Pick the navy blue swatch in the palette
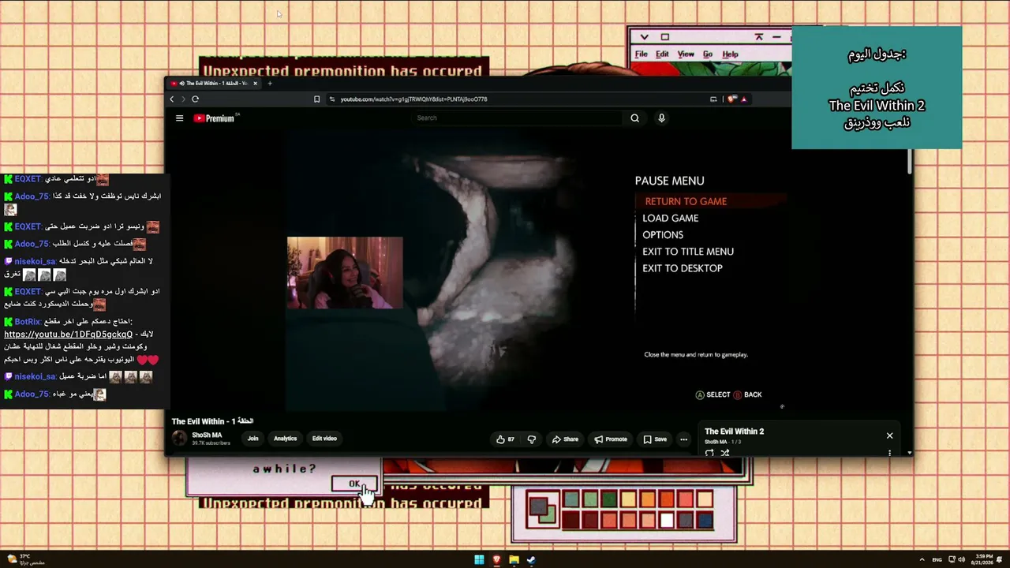 pyautogui.click(x=705, y=520)
